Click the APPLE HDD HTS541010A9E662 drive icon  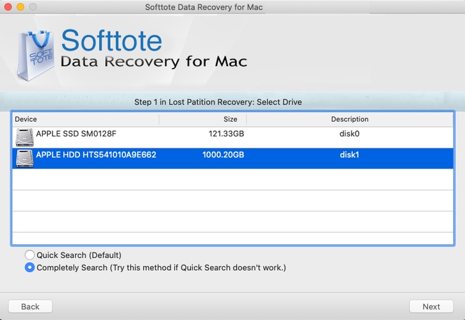(x=24, y=159)
